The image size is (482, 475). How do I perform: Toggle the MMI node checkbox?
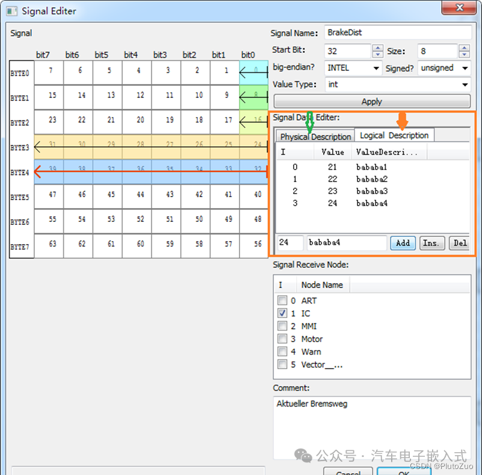pos(282,326)
